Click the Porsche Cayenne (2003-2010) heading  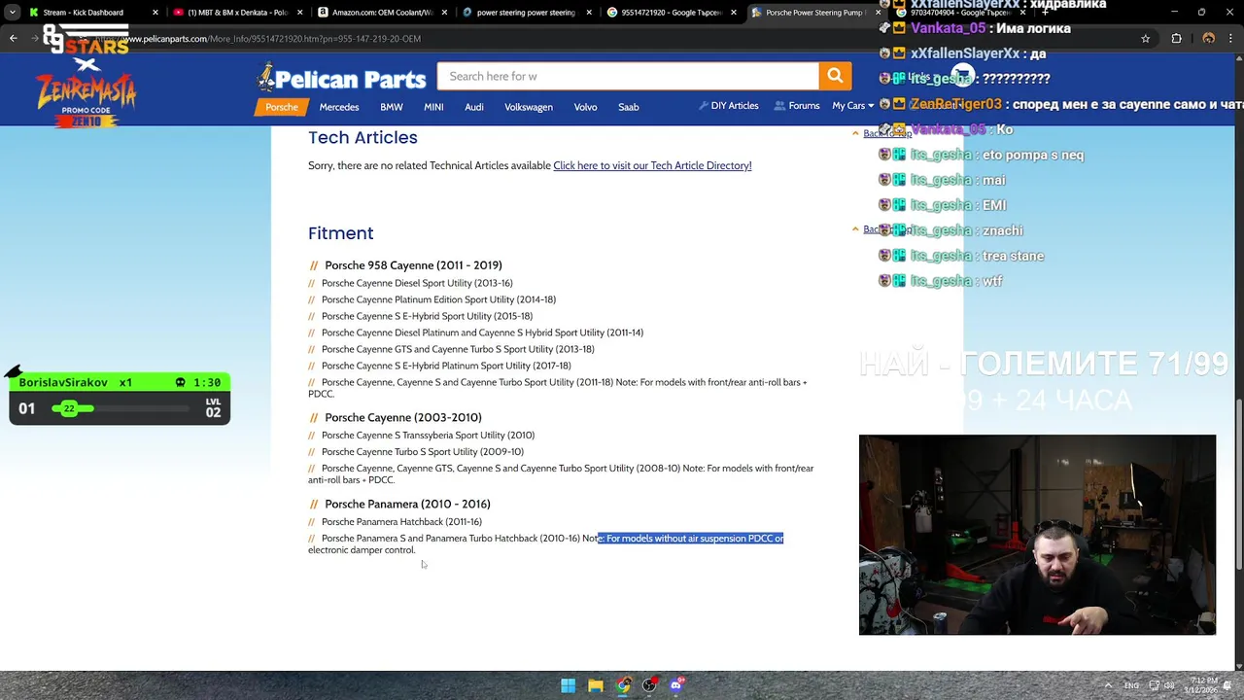[403, 417]
